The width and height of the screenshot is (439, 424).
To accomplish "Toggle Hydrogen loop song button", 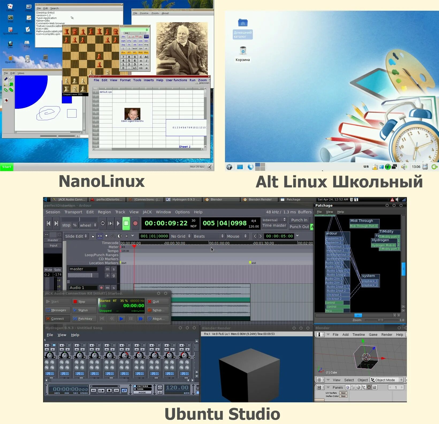I will click(x=124, y=390).
